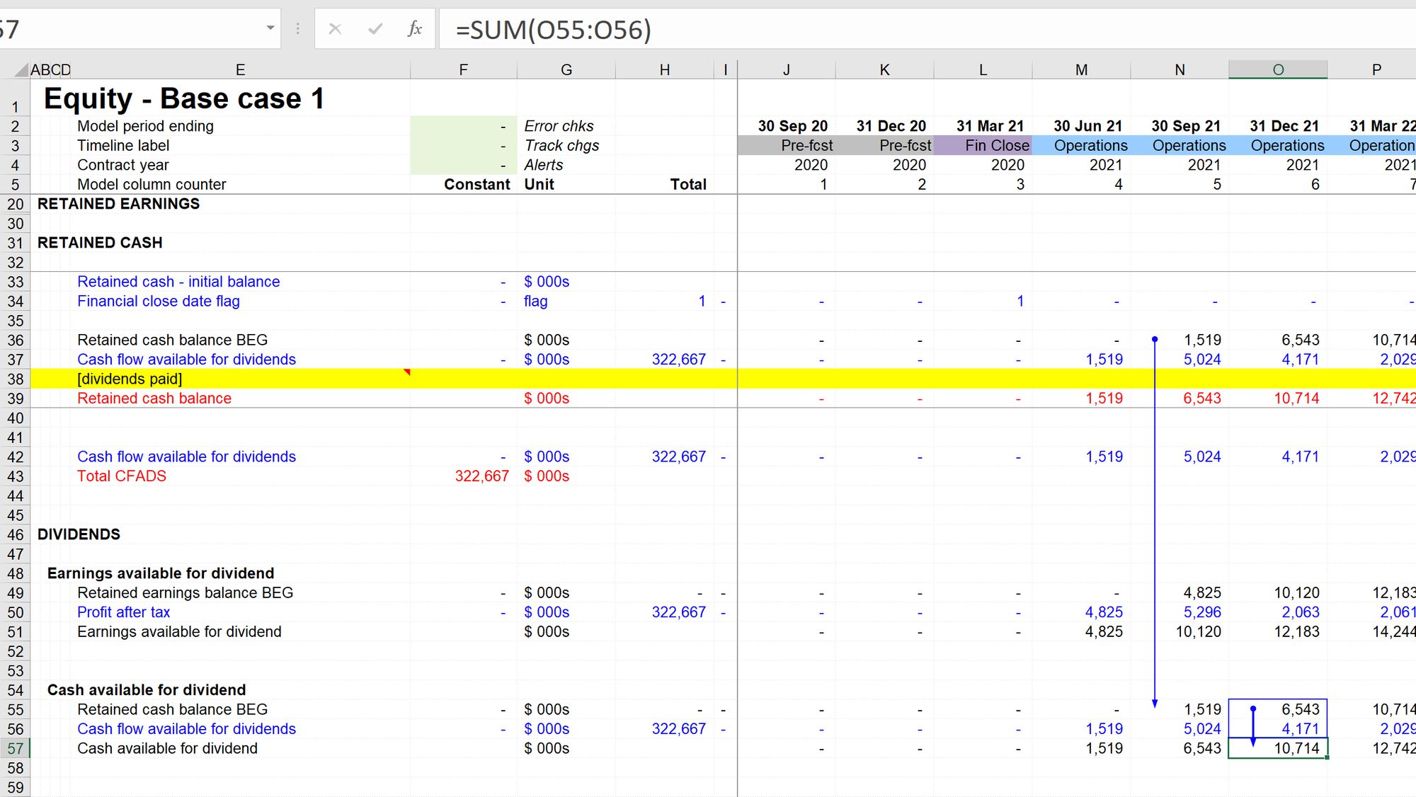Click the fill handle of selected cell
The width and height of the screenshot is (1416, 797).
(1327, 757)
